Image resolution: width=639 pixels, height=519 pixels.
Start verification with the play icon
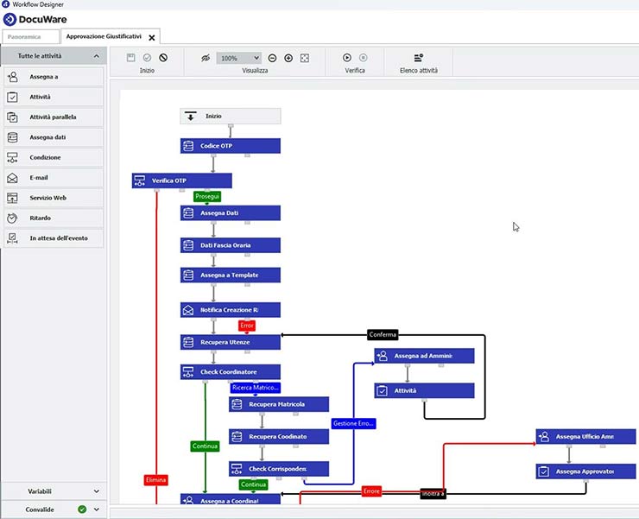pyautogui.click(x=347, y=58)
